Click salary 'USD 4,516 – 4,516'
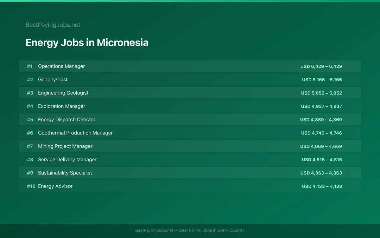This screenshot has width=380, height=238. pyautogui.click(x=322, y=160)
